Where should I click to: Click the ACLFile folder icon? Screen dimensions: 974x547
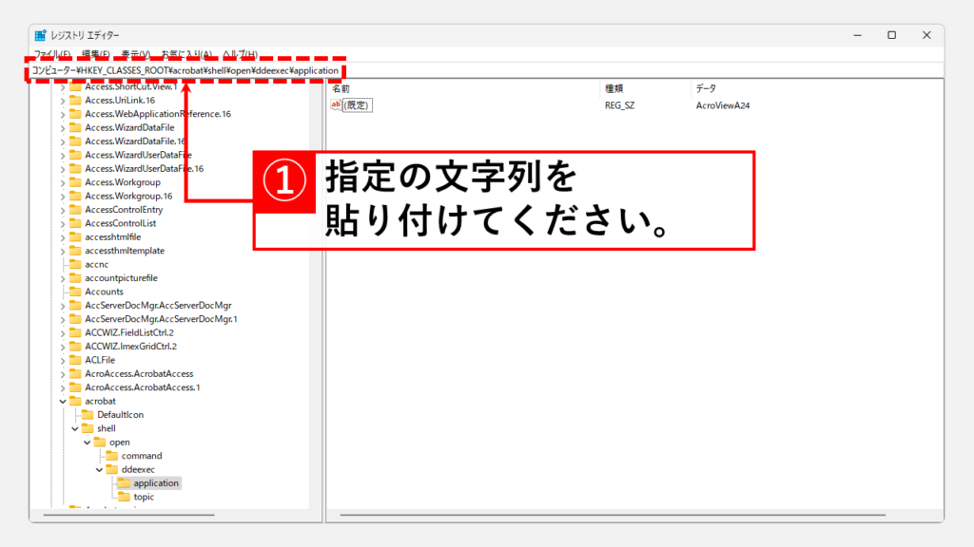click(x=75, y=360)
